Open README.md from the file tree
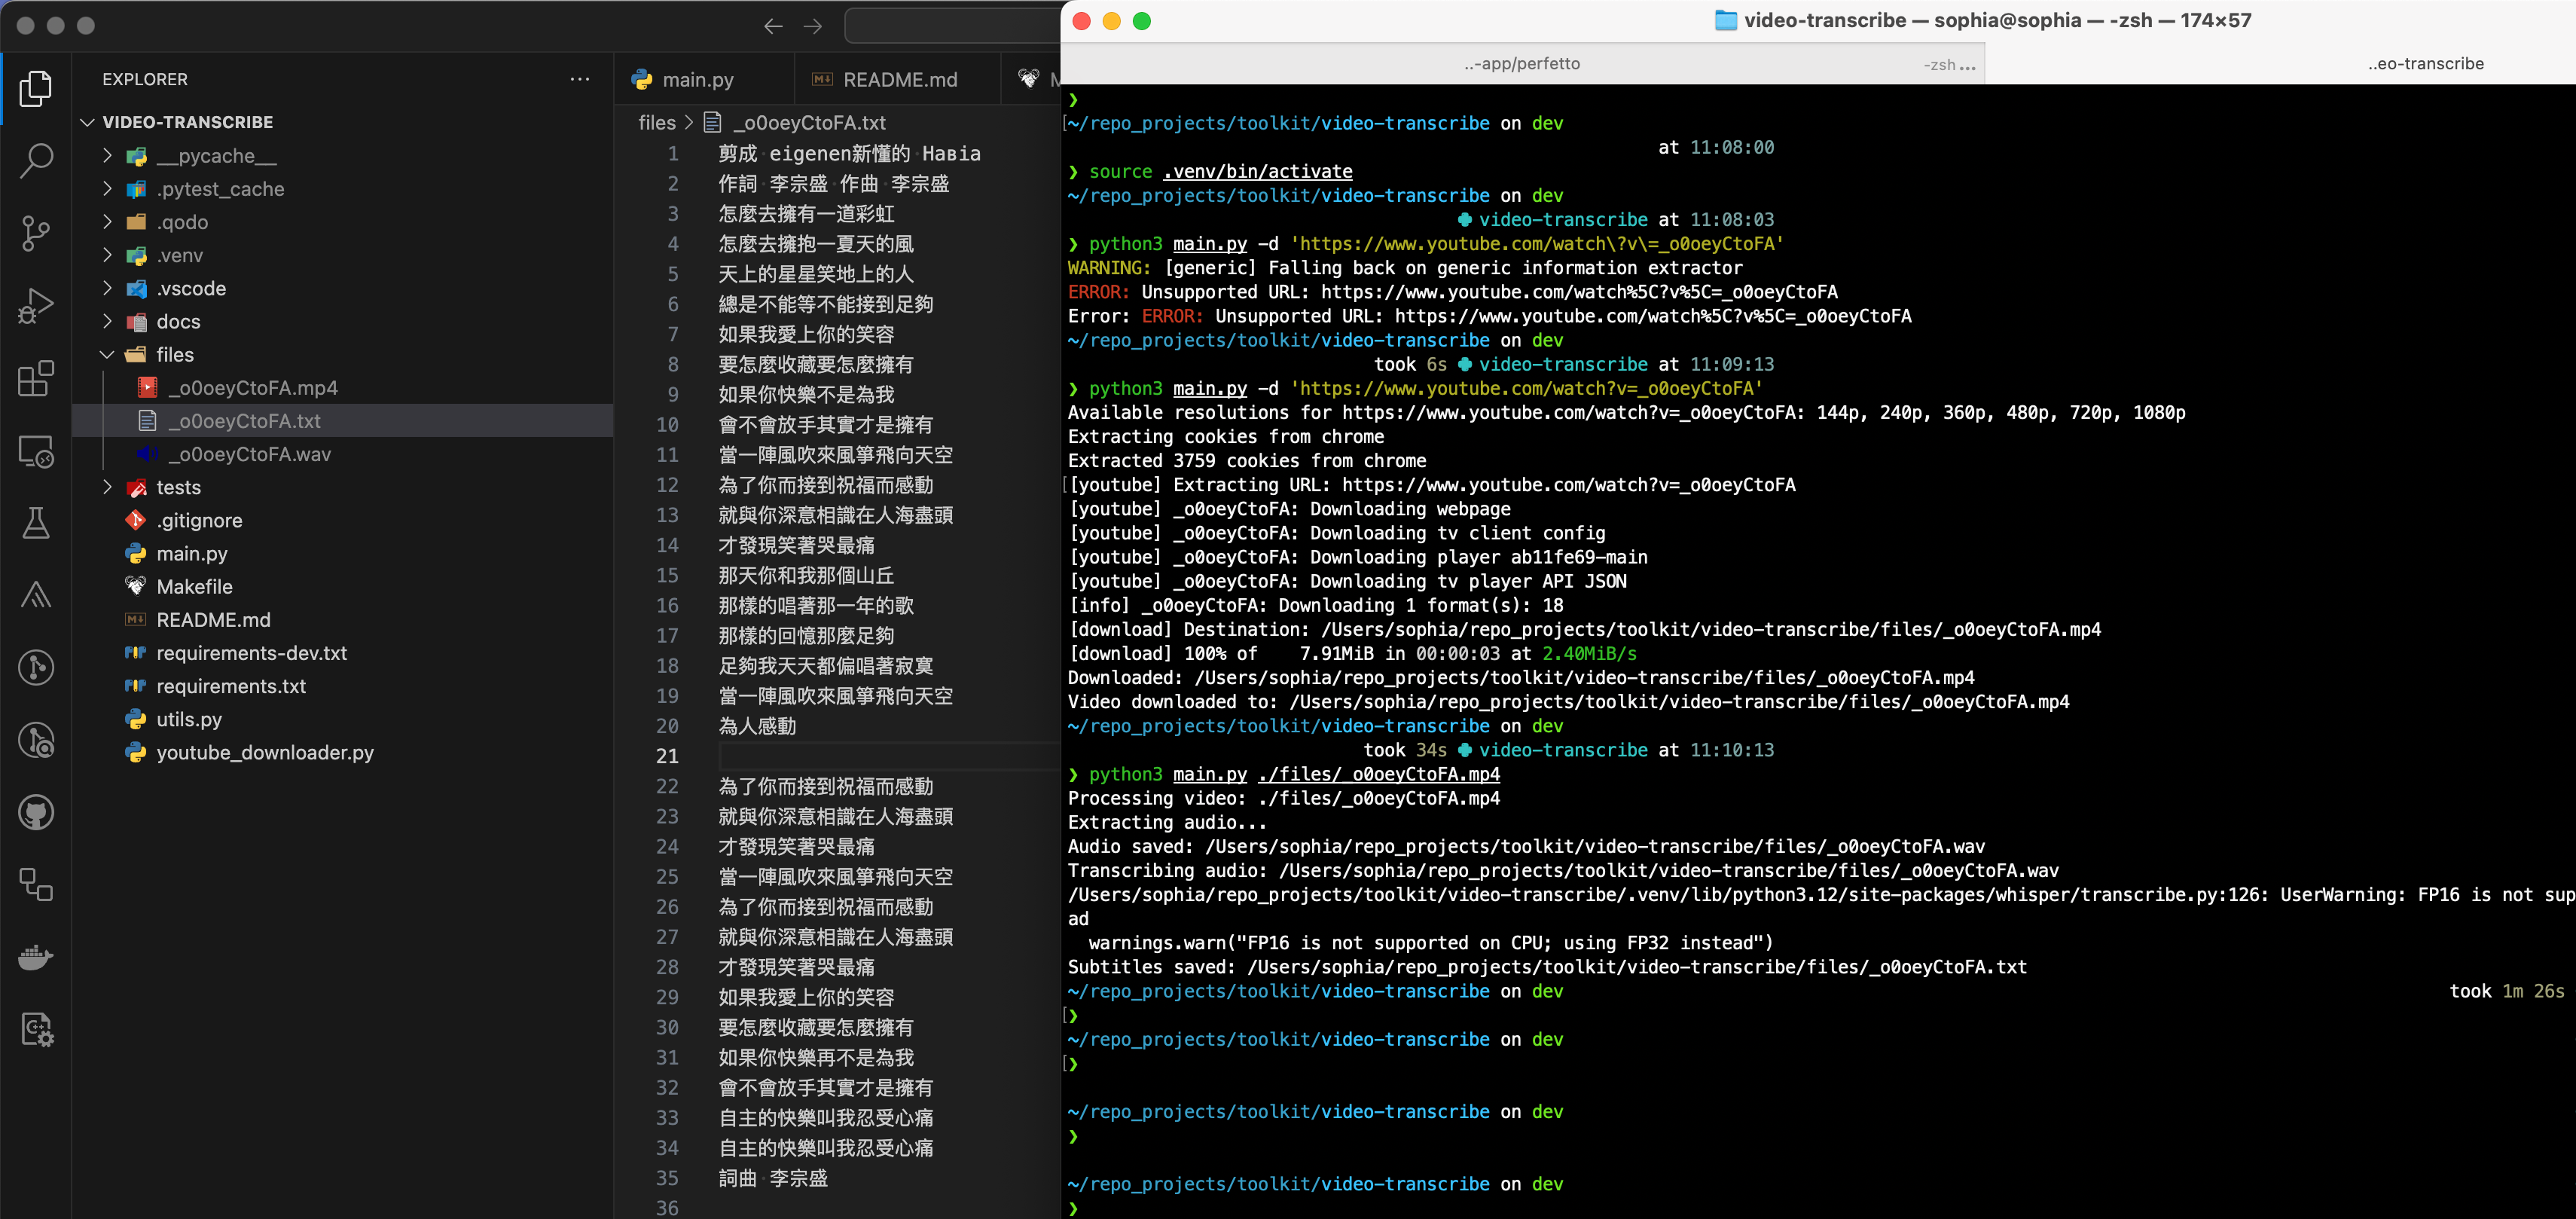Image resolution: width=2576 pixels, height=1219 pixels. pos(342,620)
